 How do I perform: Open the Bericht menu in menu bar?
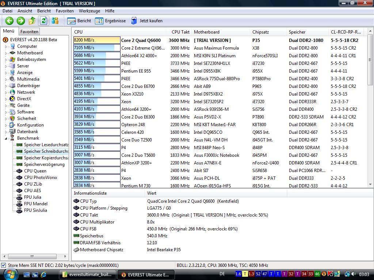44,11
